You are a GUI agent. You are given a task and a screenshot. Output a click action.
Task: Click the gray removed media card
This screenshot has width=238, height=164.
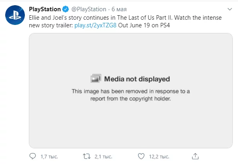(x=131, y=90)
